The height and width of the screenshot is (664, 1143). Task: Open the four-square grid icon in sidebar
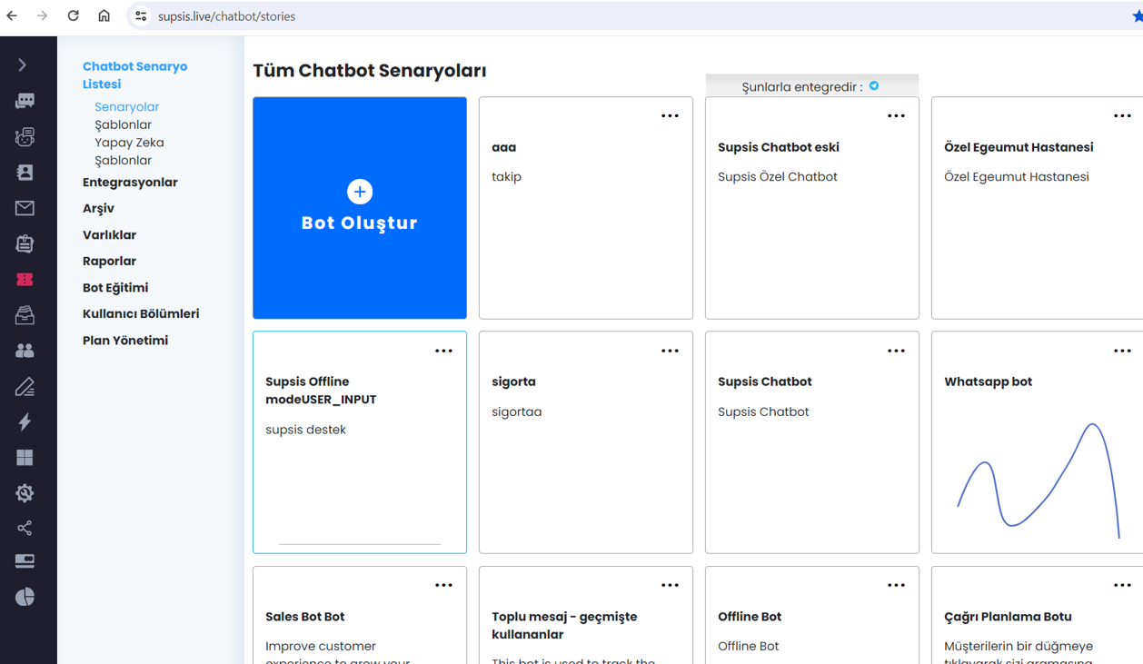click(25, 458)
